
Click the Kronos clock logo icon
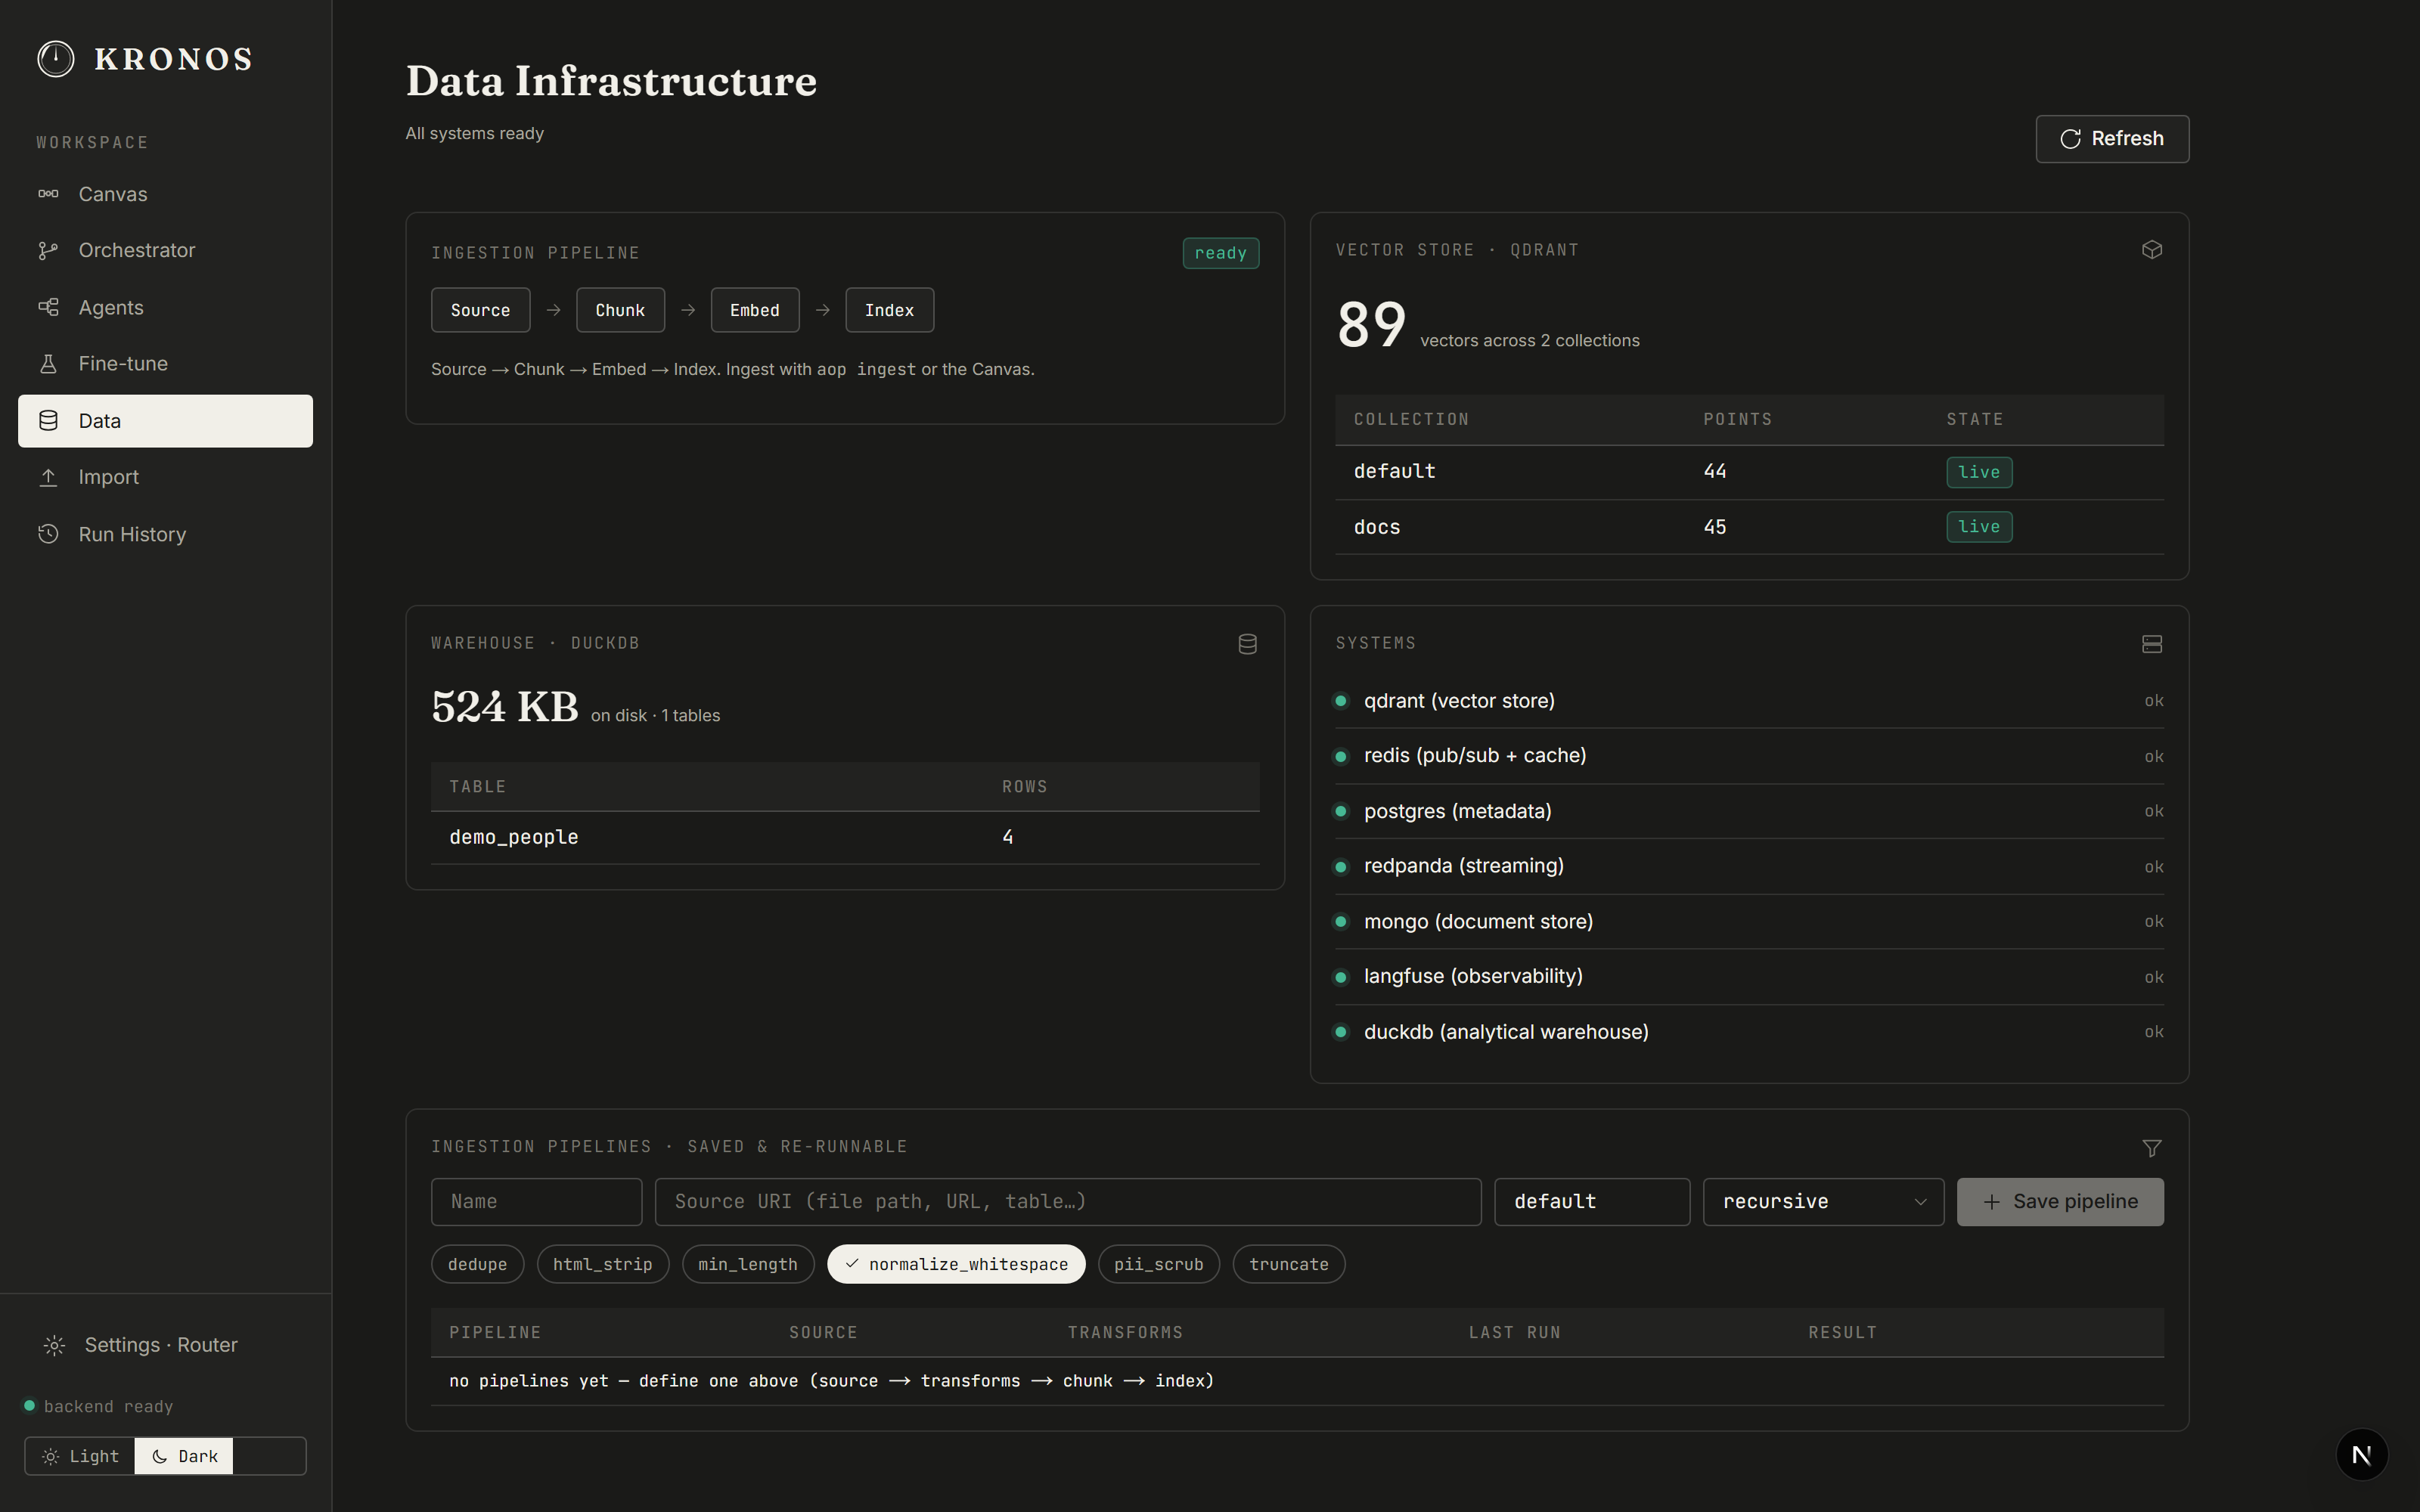(56, 59)
